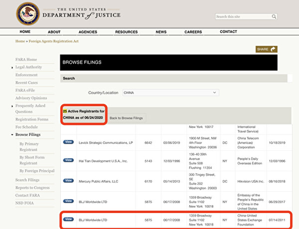Open FARA eFile sidebar link

25,90
